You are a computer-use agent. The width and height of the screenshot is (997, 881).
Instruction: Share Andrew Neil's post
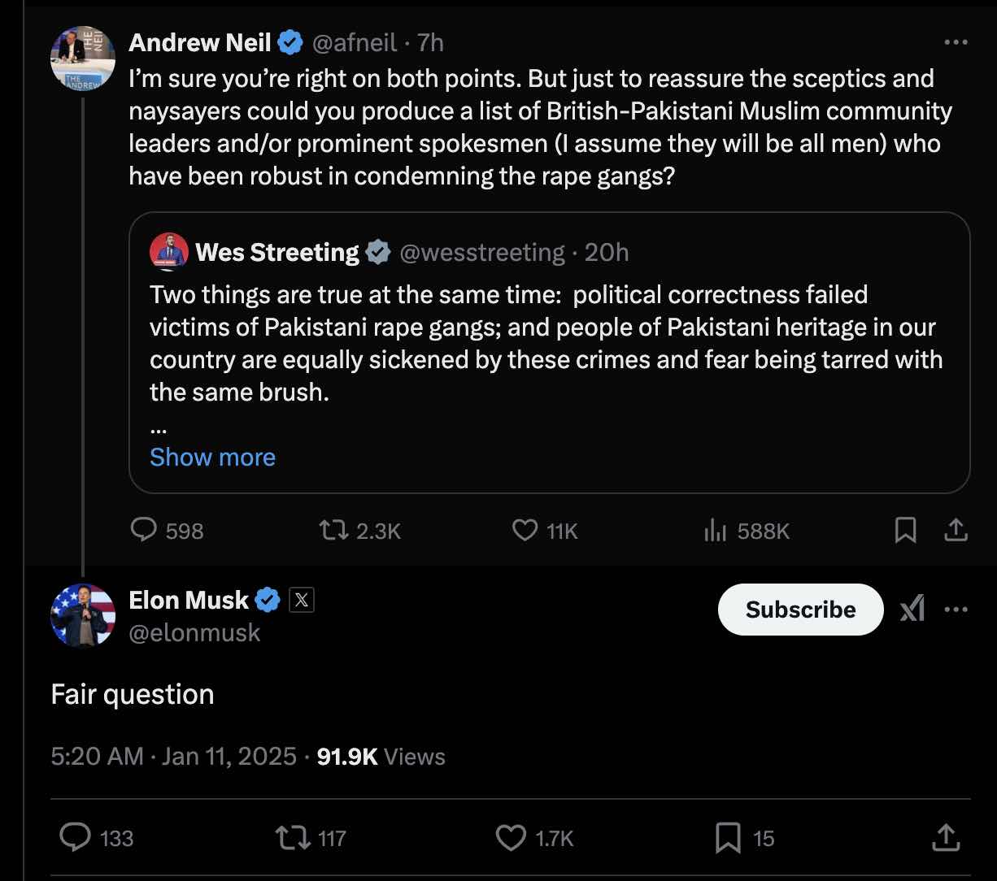(956, 531)
